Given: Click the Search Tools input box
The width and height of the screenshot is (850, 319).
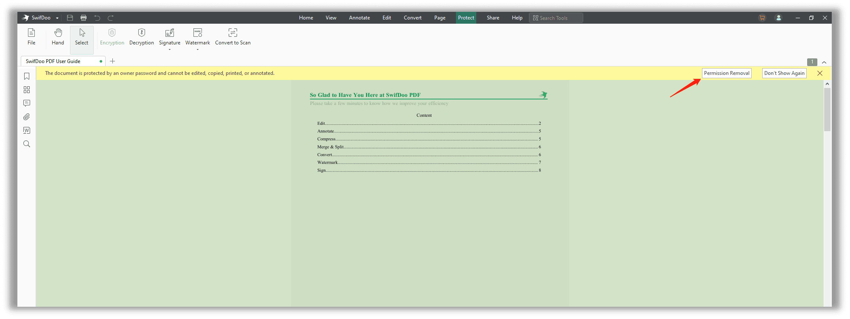Looking at the screenshot, I should coord(556,18).
